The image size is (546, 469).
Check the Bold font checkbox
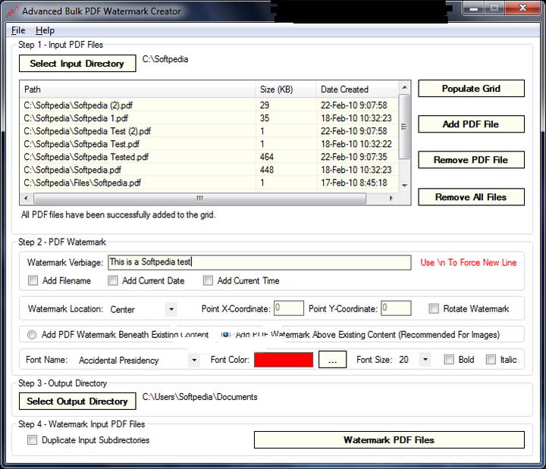(x=449, y=359)
